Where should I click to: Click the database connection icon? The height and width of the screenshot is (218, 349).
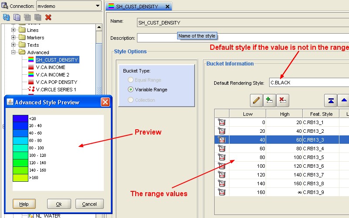click(4, 5)
